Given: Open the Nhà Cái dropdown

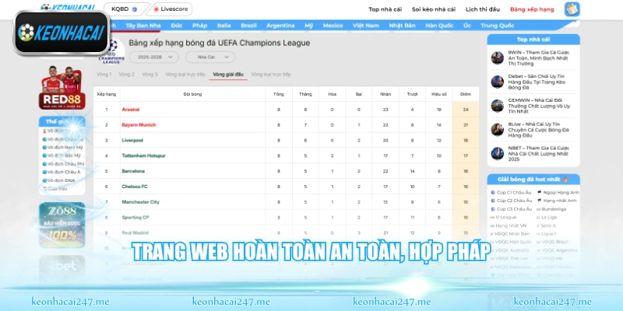Looking at the screenshot, I should pos(210,57).
